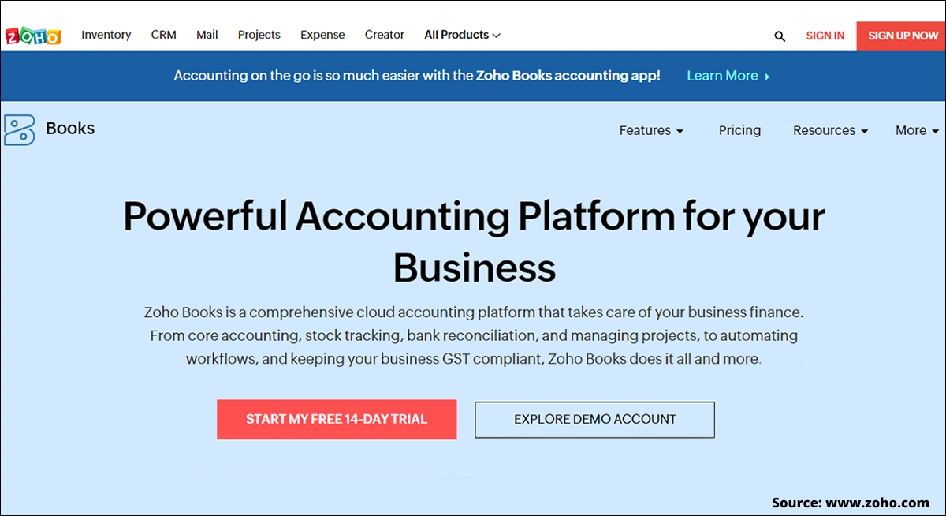Expand the All Products dropdown

462,35
